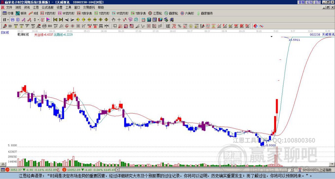Open the P数字表 tool
Screen dimensions: 335x179
click(84, 13)
